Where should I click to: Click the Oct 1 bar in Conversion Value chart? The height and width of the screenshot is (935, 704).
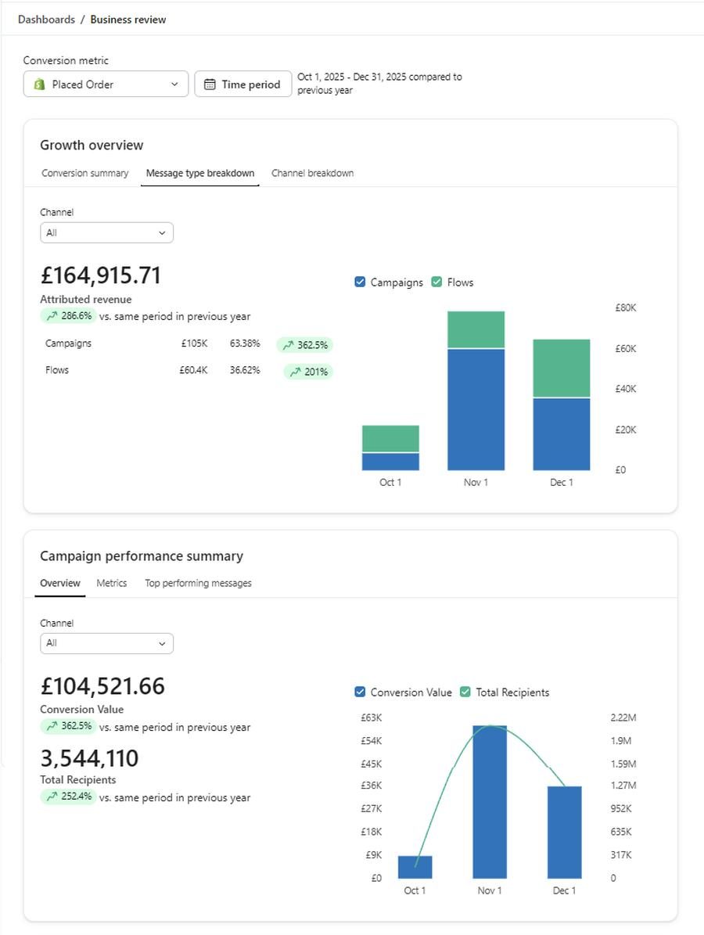click(415, 867)
